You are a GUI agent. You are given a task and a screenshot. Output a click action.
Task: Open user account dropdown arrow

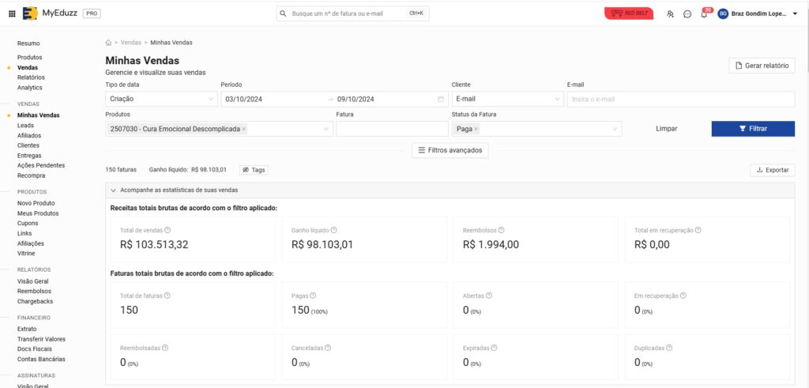(x=795, y=14)
